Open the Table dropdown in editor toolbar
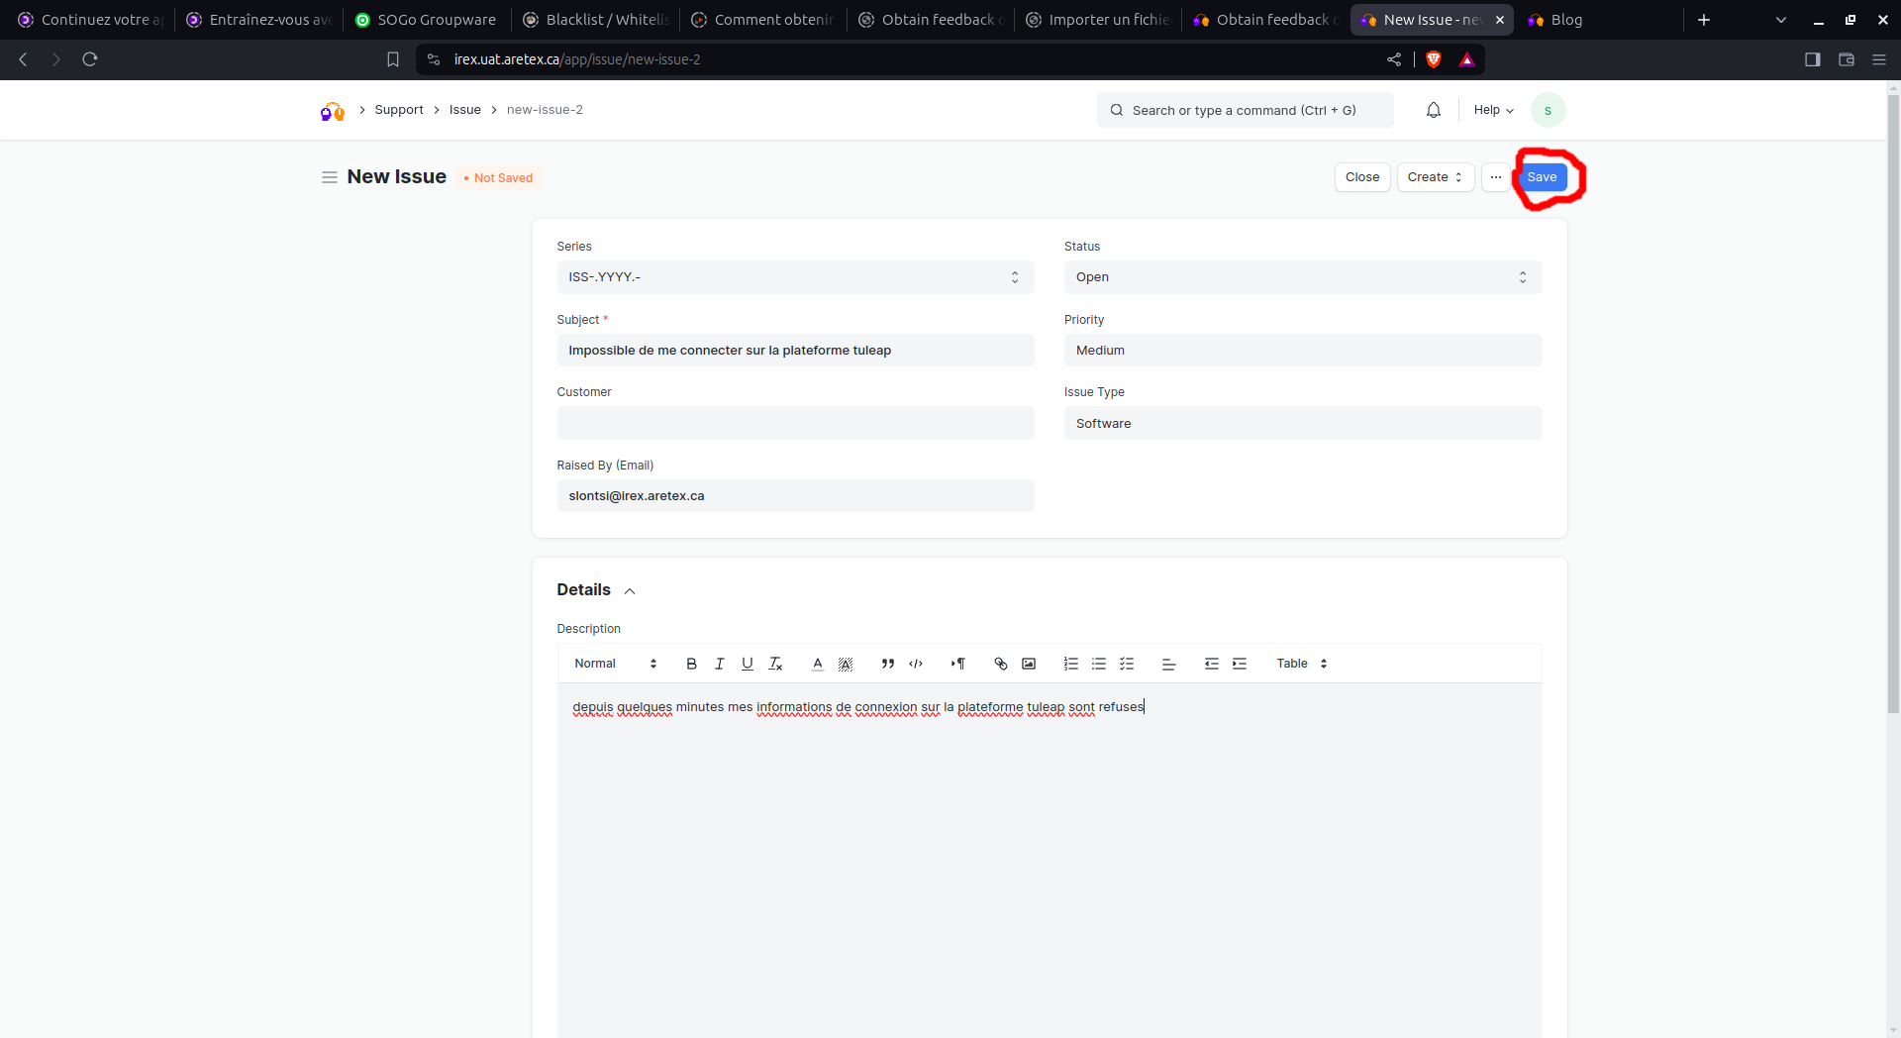Viewport: 1901px width, 1038px height. click(x=1302, y=664)
